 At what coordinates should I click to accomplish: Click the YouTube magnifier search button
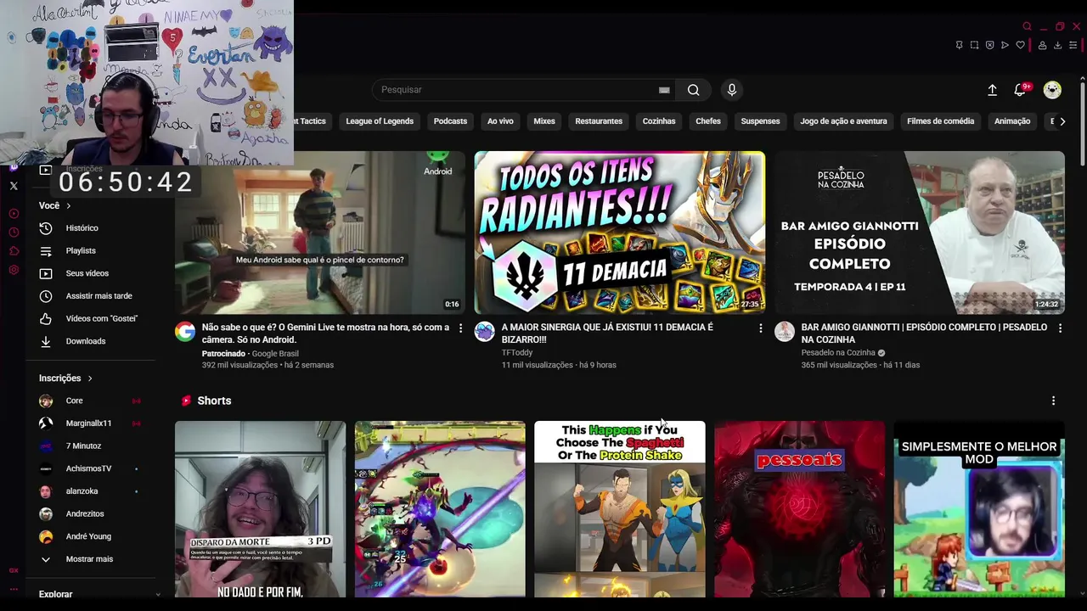pyautogui.click(x=694, y=90)
